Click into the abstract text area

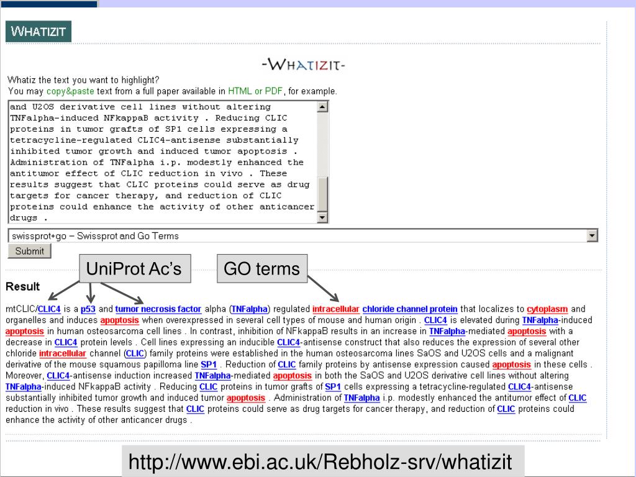click(x=163, y=162)
